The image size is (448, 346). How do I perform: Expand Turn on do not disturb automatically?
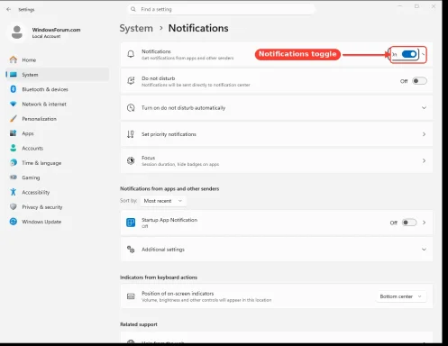(x=424, y=107)
